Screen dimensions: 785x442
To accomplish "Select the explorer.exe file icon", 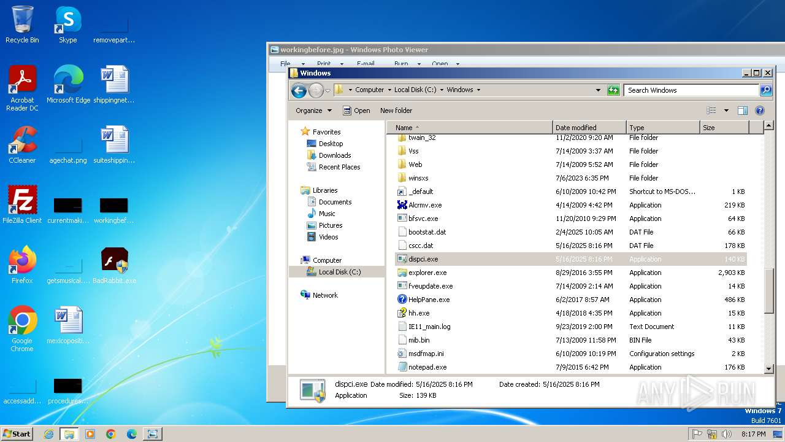I will pyautogui.click(x=402, y=273).
